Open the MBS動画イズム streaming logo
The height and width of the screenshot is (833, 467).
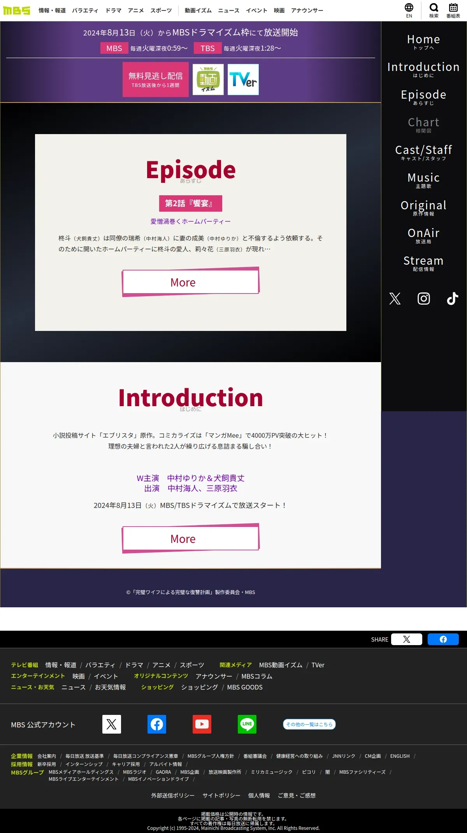208,80
